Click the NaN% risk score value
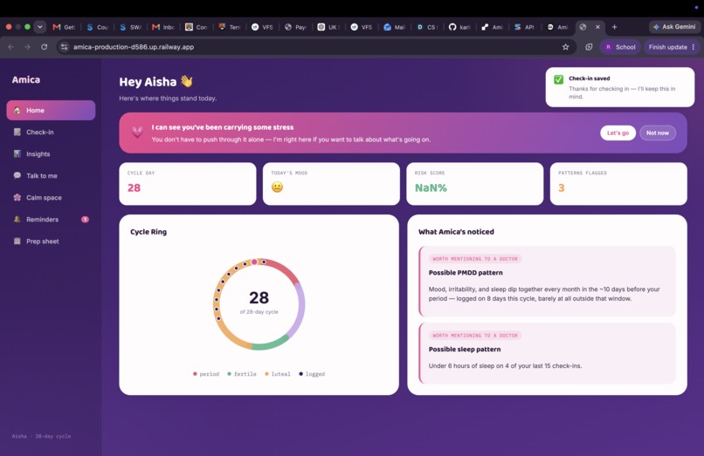 pos(431,187)
